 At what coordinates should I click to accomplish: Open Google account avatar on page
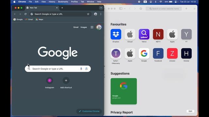[x=99, y=27]
